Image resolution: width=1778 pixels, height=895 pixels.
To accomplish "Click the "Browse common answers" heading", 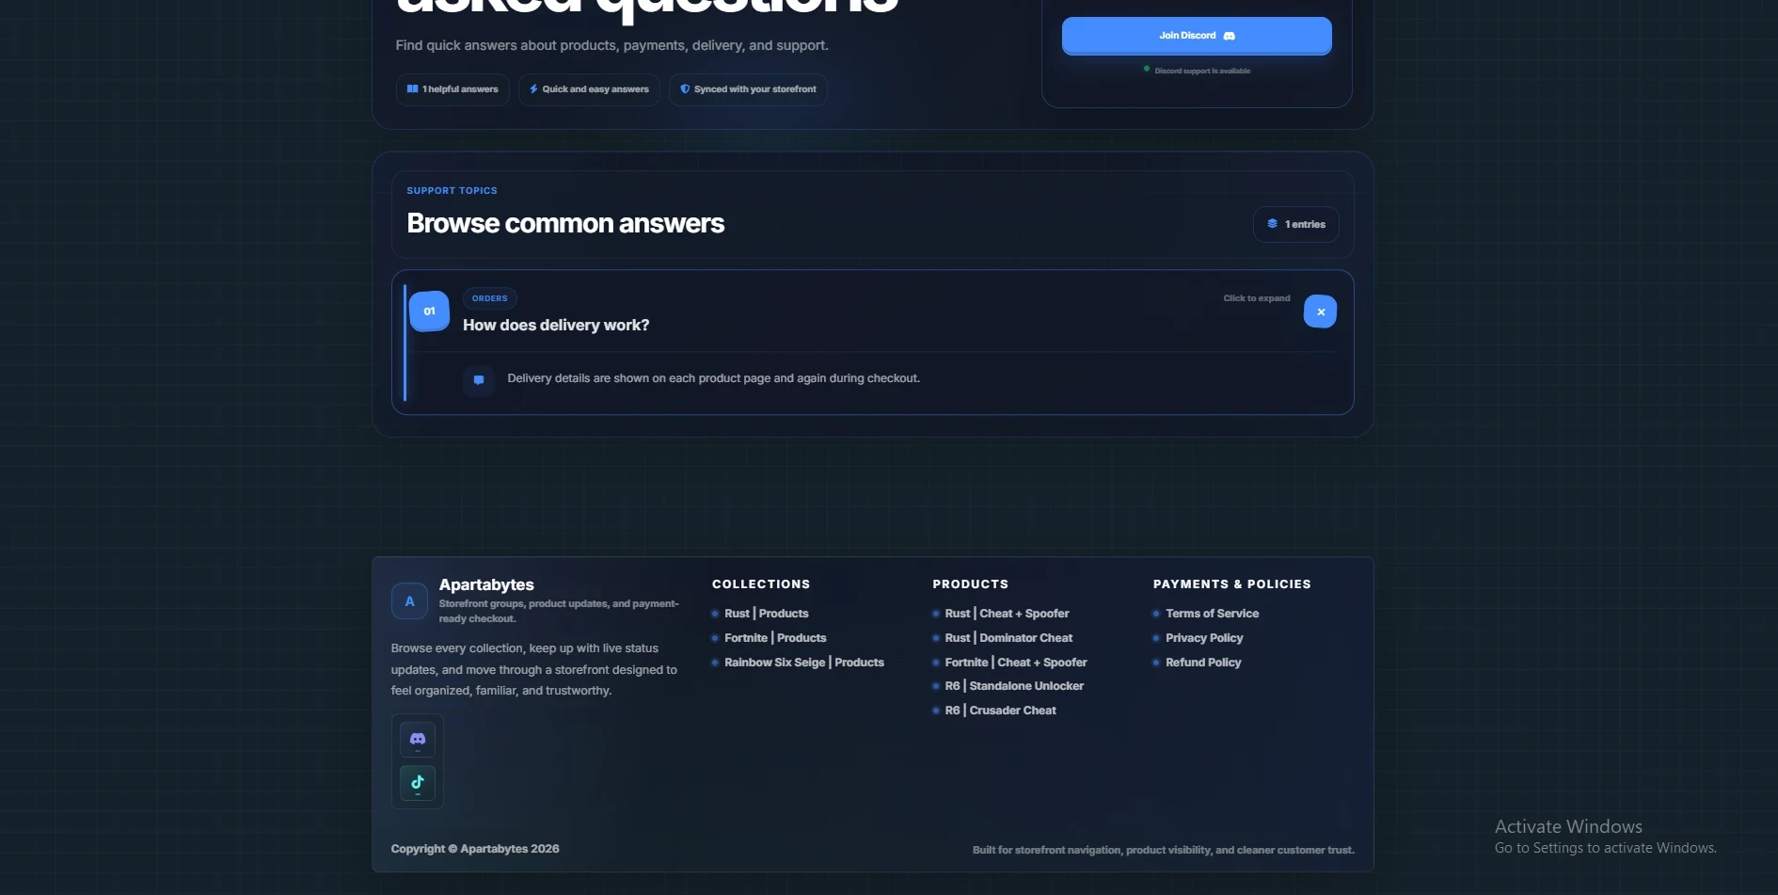I will click(x=565, y=224).
